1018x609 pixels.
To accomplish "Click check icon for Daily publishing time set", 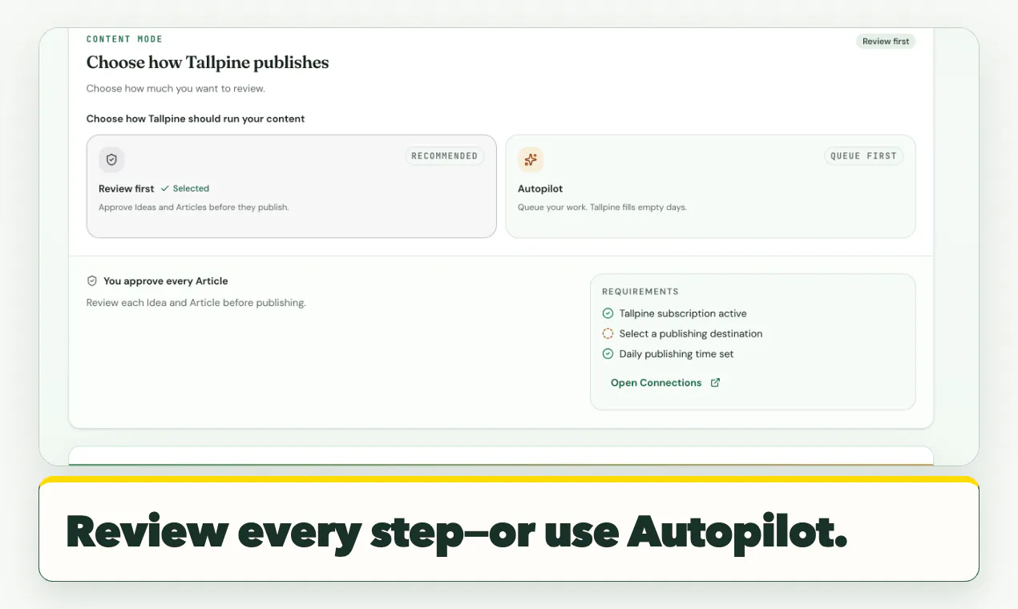I will coord(608,353).
